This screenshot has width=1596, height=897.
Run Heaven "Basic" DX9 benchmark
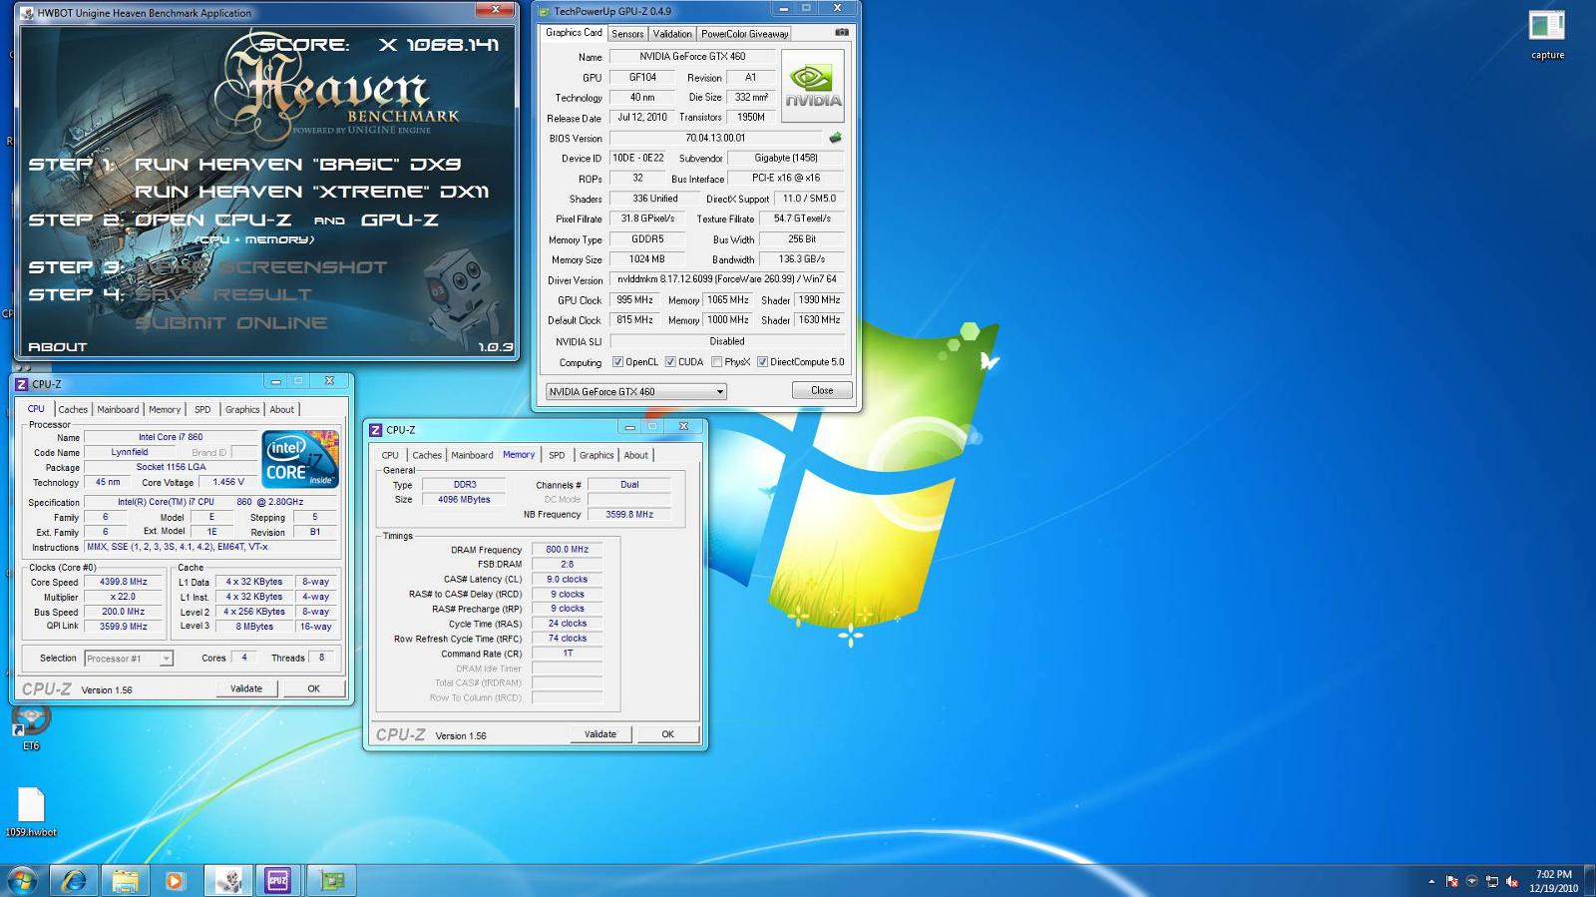click(x=297, y=165)
